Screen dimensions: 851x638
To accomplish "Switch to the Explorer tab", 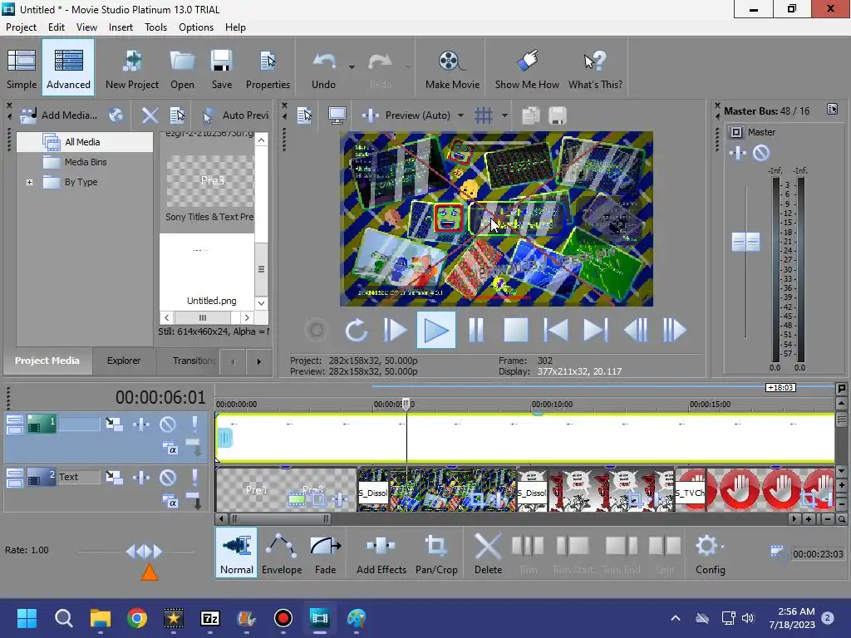I will 124,361.
